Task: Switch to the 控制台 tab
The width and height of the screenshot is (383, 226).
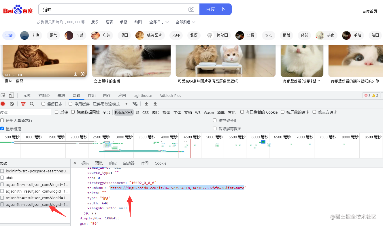Action: click(x=44, y=95)
